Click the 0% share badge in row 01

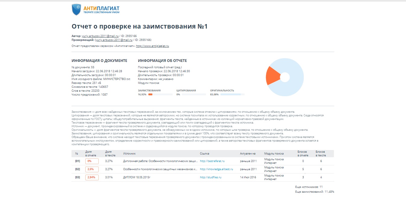coord(92,161)
